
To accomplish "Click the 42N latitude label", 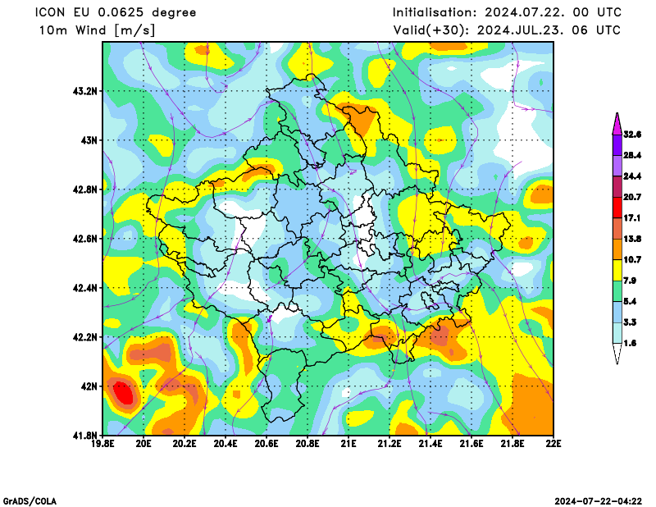I will [x=89, y=386].
